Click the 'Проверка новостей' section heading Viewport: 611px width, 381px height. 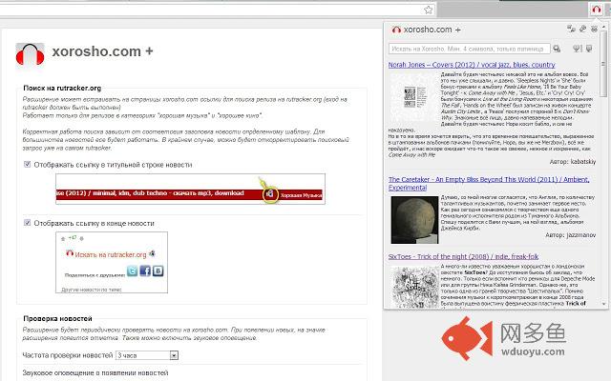(x=57, y=319)
